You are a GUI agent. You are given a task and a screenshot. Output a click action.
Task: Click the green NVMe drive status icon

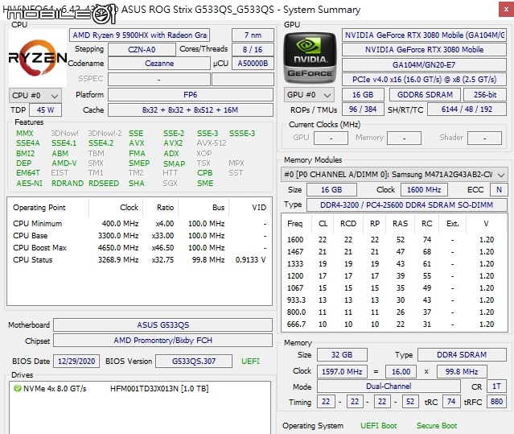18,388
